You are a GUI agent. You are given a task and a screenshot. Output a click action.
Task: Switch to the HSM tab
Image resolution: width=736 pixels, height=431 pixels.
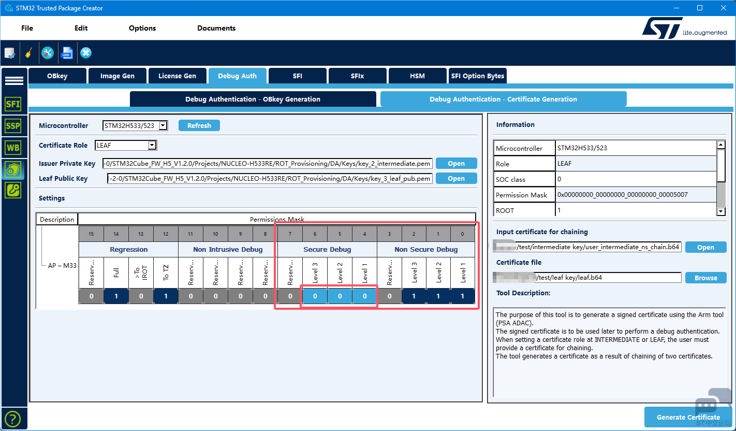tap(418, 76)
